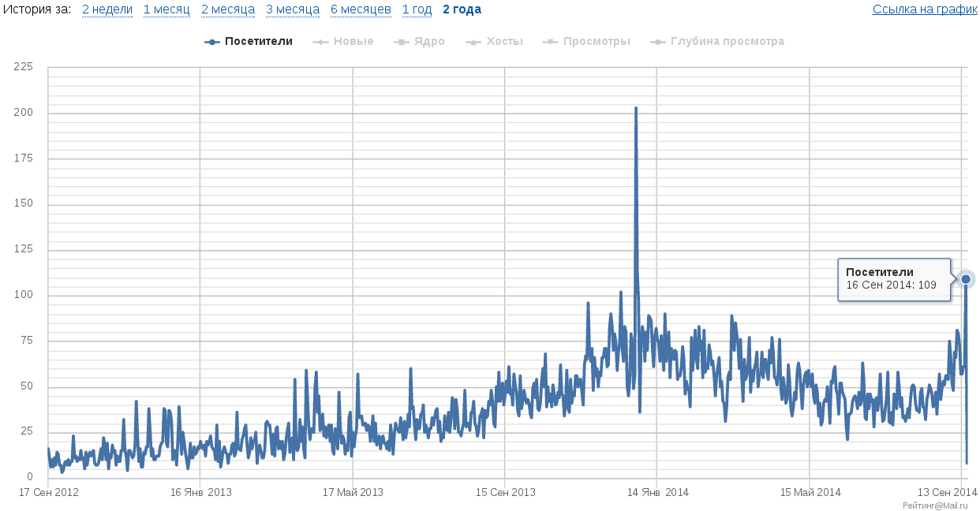The width and height of the screenshot is (980, 511).
Task: Select the 2 года history range
Action: [462, 9]
